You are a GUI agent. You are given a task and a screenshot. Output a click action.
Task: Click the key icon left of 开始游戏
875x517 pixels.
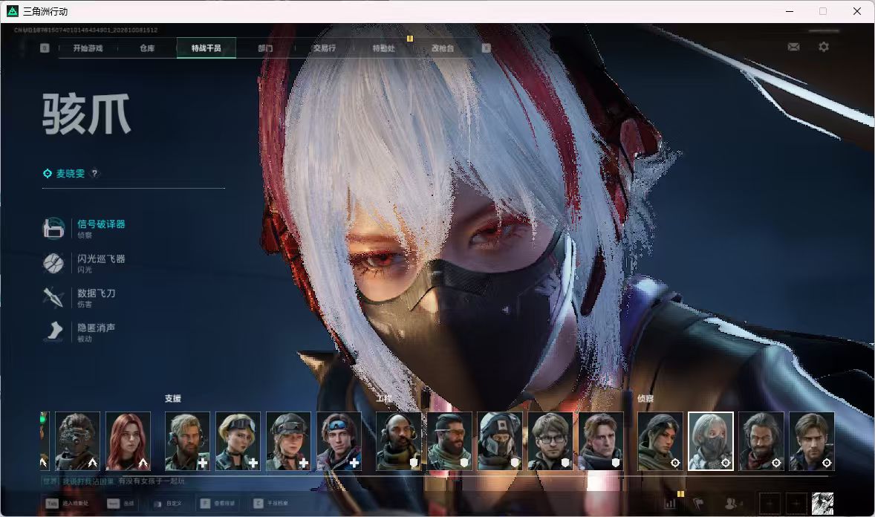(45, 48)
